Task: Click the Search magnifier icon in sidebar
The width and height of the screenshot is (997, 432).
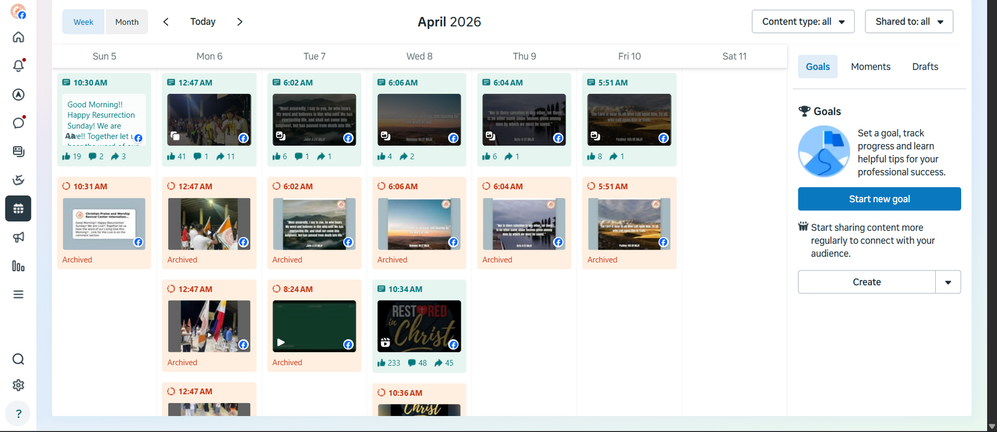Action: [x=19, y=359]
